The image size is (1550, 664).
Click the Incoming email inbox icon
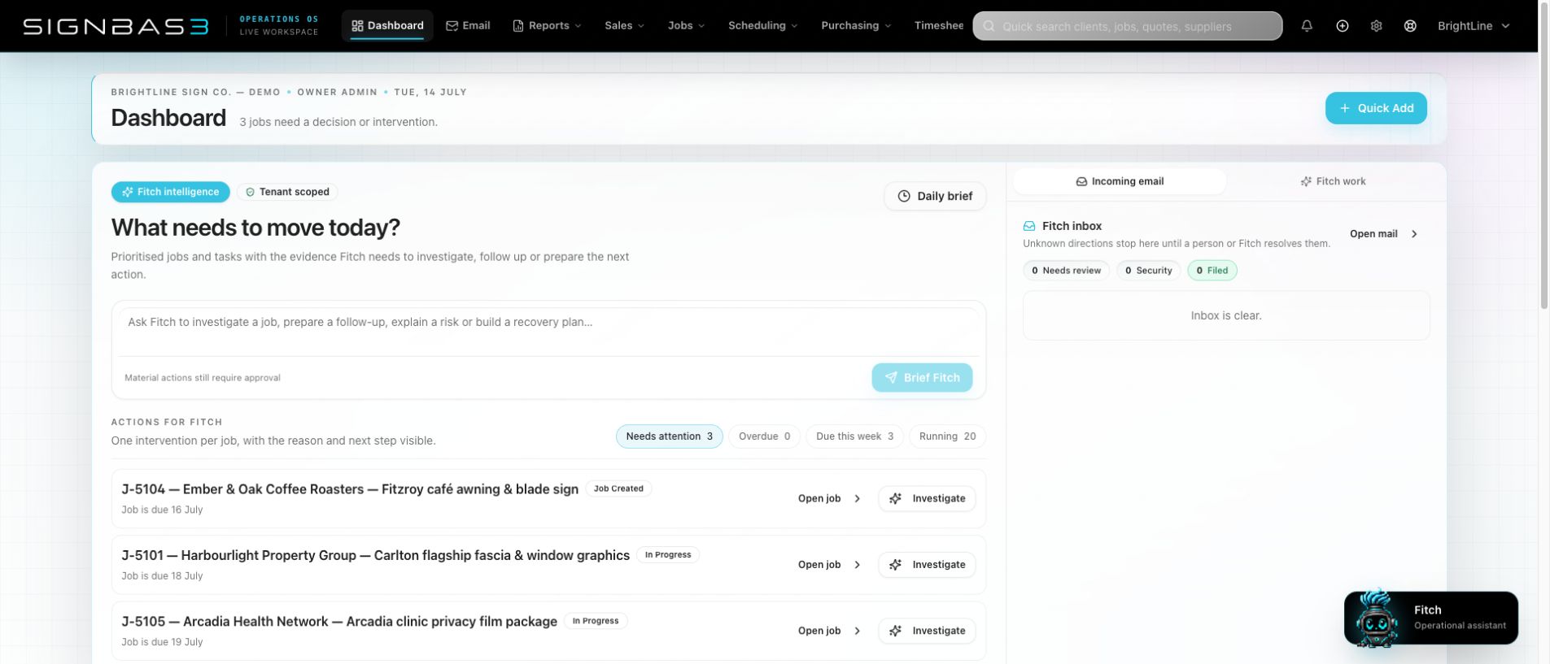pos(1081,181)
